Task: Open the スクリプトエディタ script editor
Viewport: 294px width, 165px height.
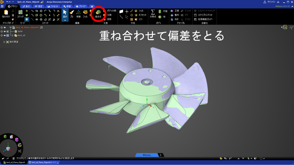Action: [x=203, y=15]
